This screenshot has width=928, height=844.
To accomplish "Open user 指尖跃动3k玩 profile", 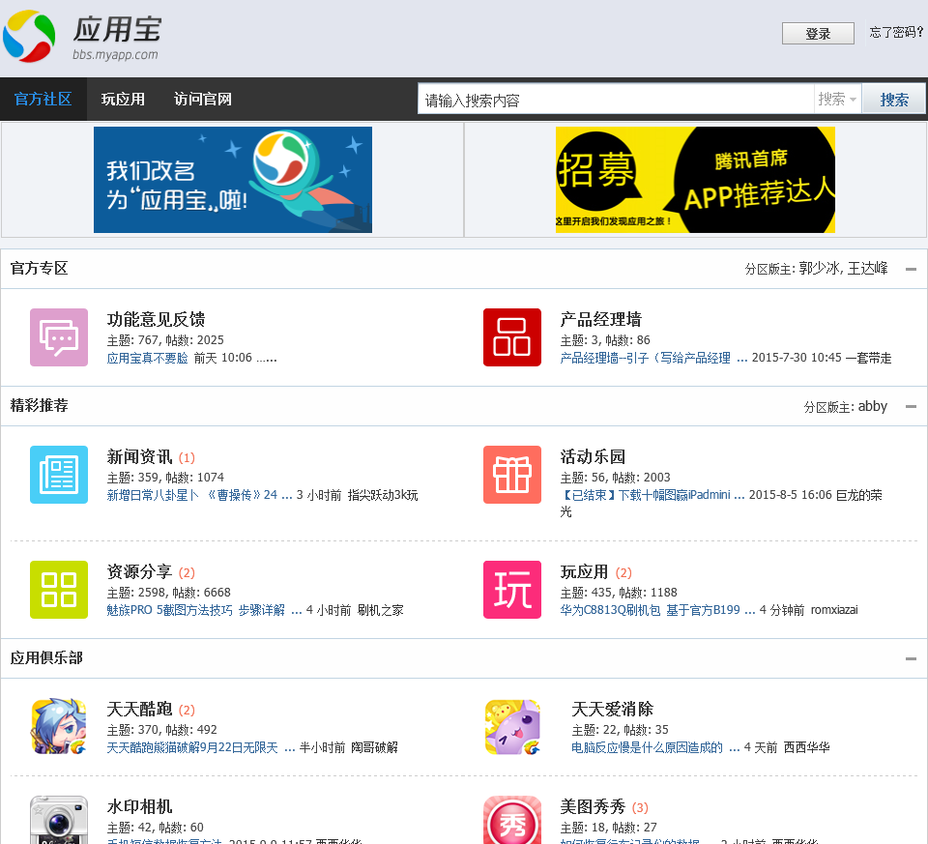I will point(383,495).
